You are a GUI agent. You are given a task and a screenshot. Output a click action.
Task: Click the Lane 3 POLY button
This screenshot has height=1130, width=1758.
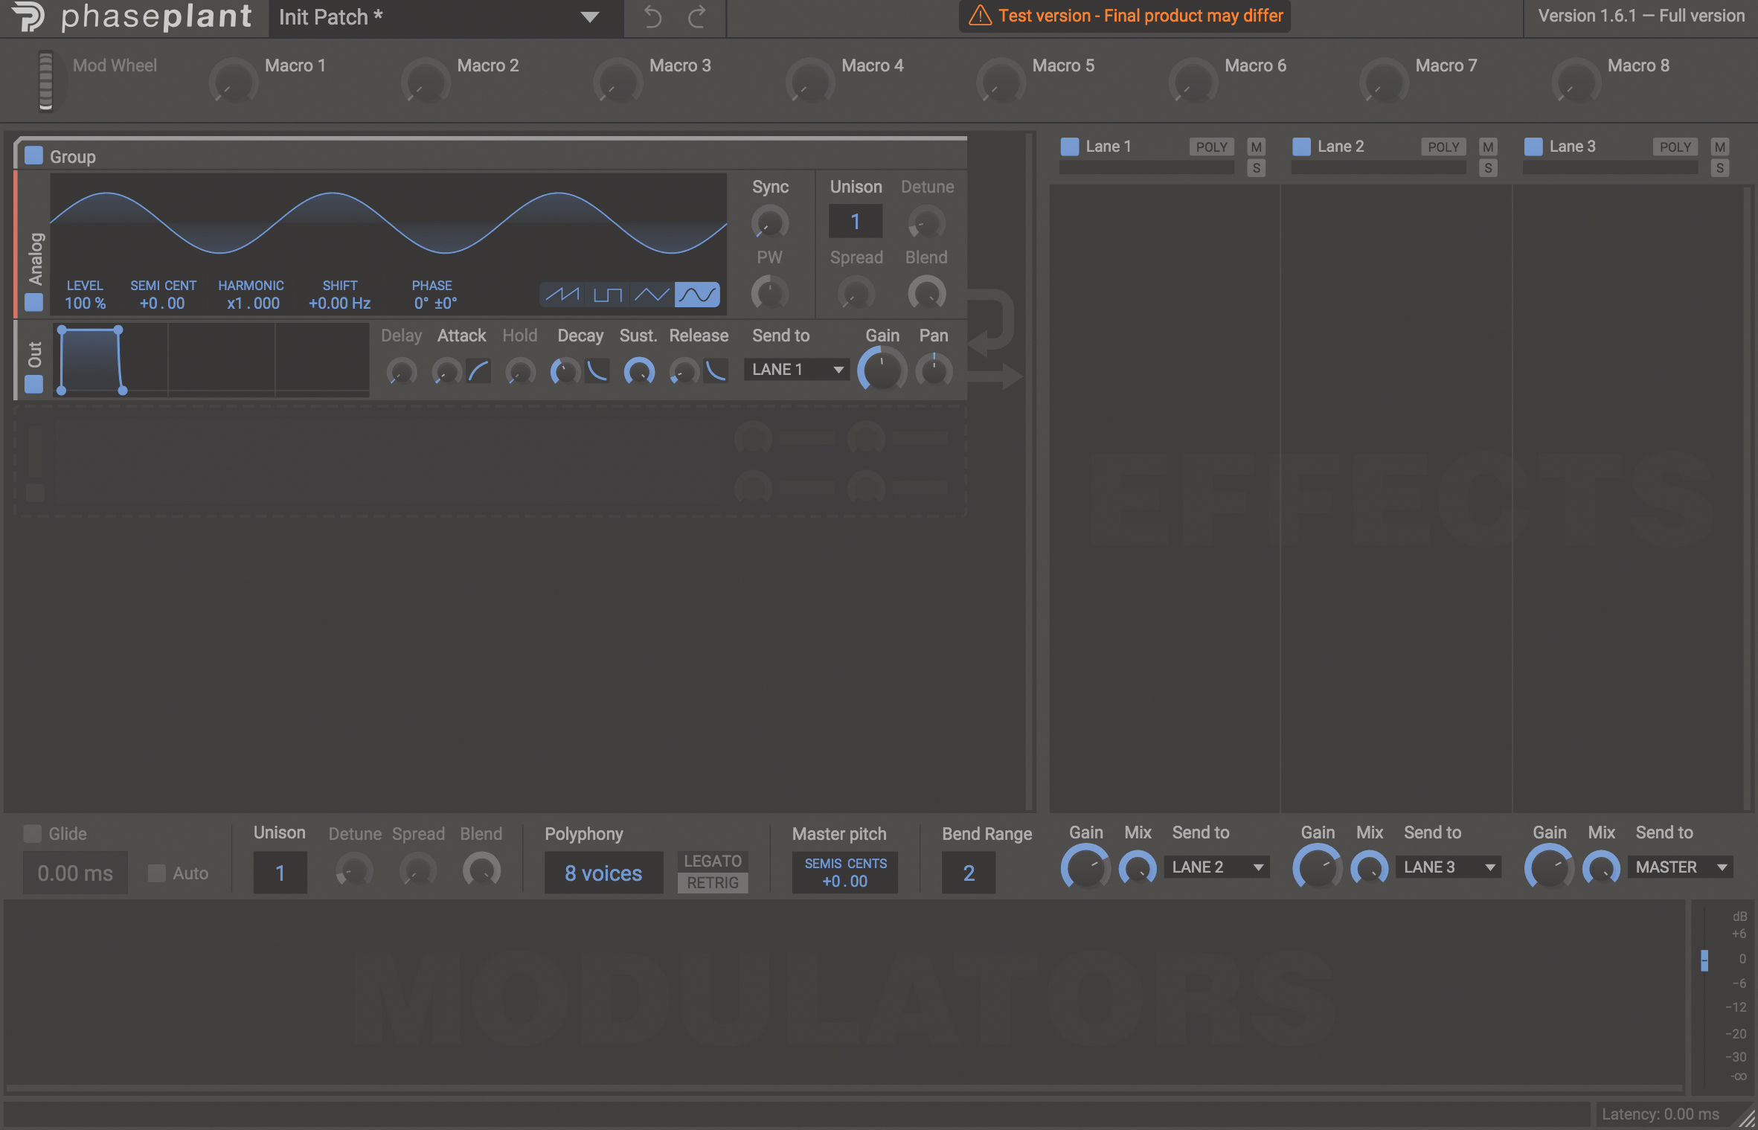point(1675,147)
